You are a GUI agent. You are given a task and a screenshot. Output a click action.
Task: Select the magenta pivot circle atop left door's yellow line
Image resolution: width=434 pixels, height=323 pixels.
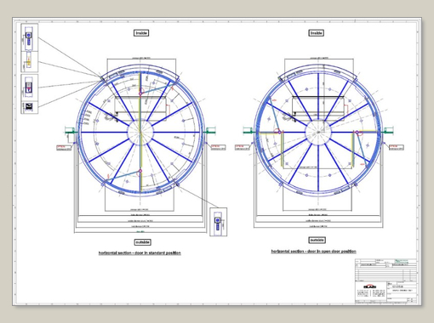click(140, 93)
